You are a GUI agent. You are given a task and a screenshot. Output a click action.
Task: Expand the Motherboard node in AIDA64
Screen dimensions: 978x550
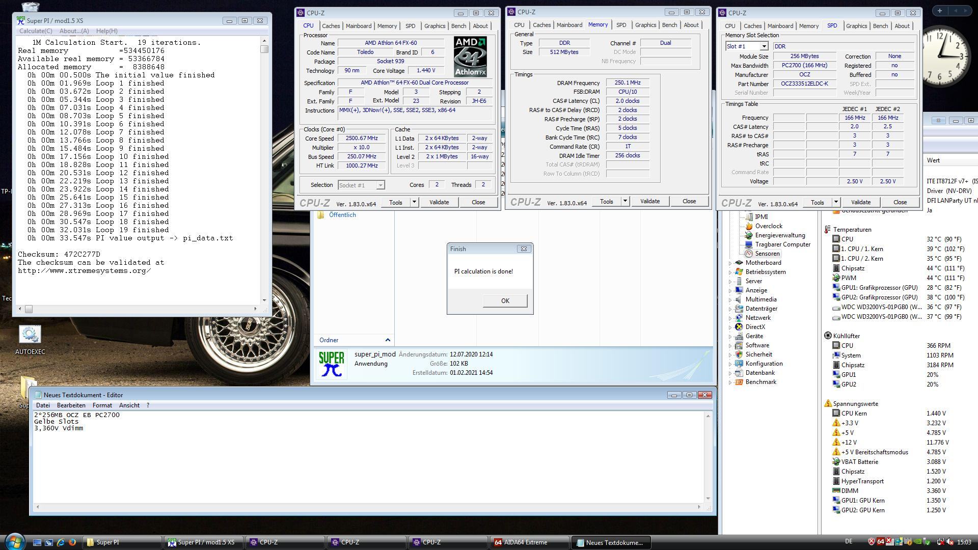point(730,263)
